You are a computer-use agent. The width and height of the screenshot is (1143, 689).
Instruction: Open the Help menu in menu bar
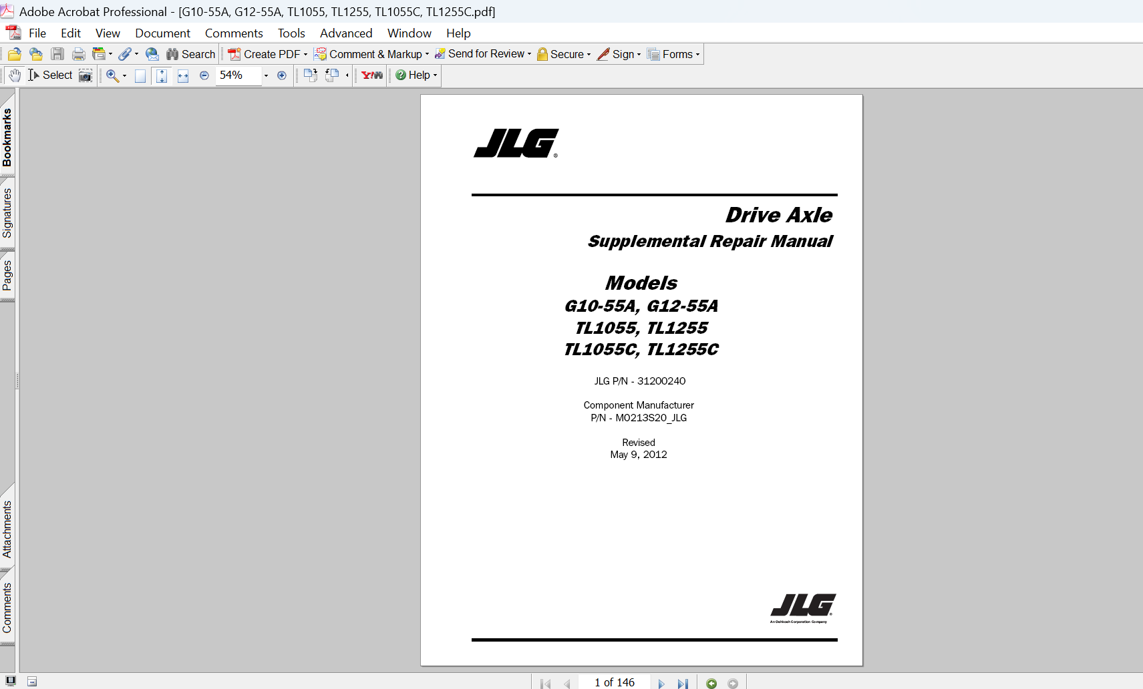click(x=458, y=33)
